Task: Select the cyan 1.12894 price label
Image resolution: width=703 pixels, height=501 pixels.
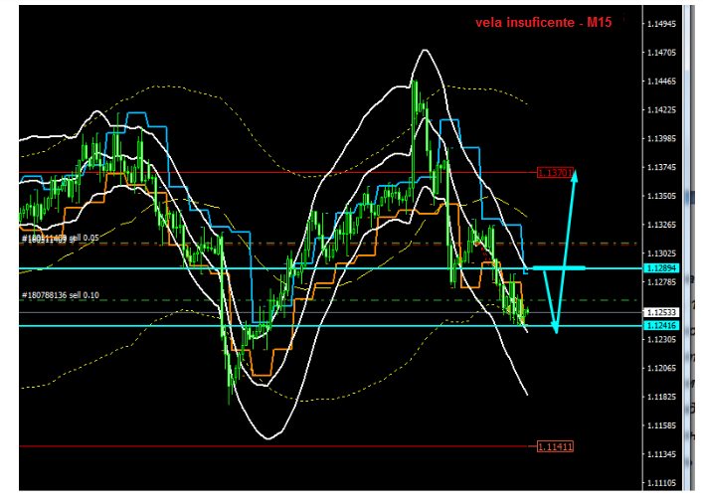Action: (660, 268)
